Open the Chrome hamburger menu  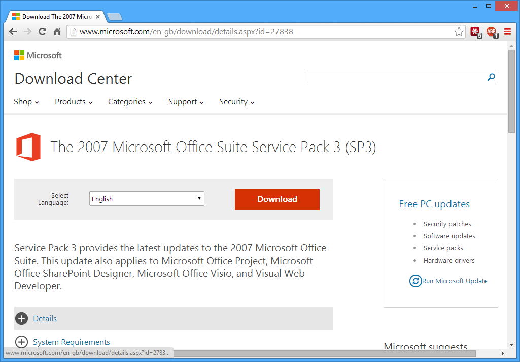(507, 32)
